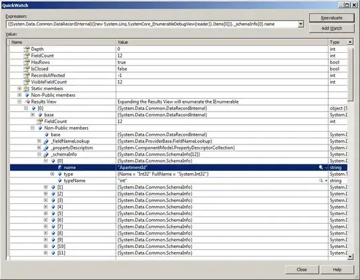Viewport: 360px width, 280px height.
Task: Click the Close button at bottom
Action: coord(302,270)
